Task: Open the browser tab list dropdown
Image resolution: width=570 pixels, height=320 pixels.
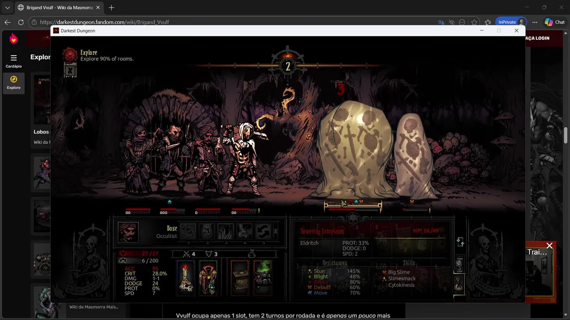Action: pyautogui.click(x=7, y=8)
